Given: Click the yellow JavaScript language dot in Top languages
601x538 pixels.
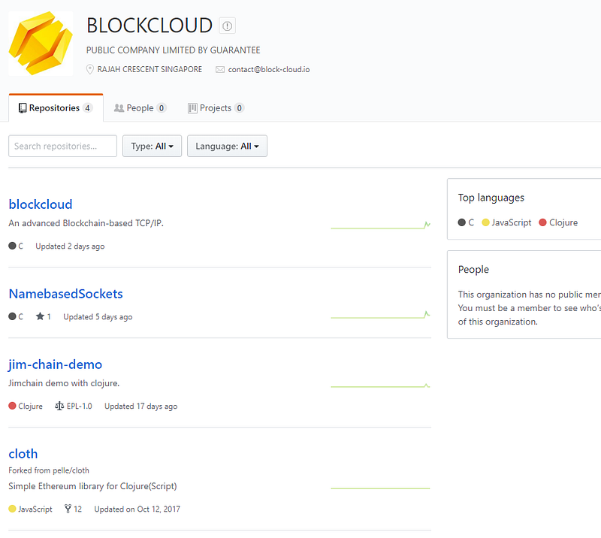Looking at the screenshot, I should click(x=485, y=222).
